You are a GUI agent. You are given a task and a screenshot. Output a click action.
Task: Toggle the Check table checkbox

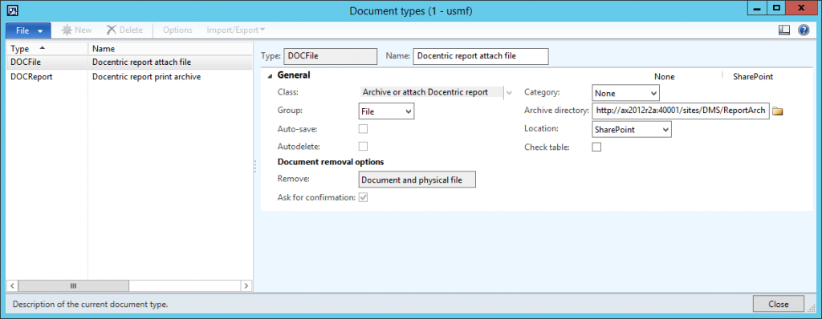coord(596,147)
